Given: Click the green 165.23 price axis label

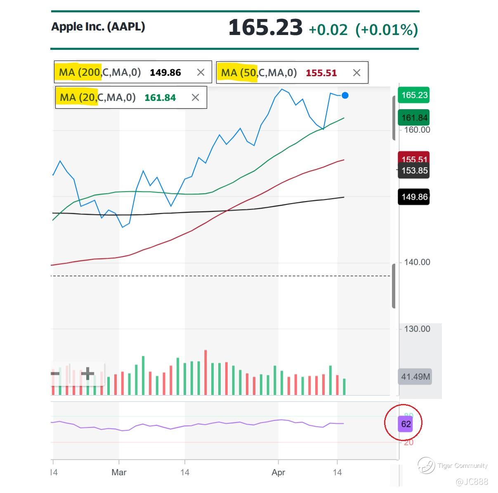Looking at the screenshot, I should pos(414,95).
